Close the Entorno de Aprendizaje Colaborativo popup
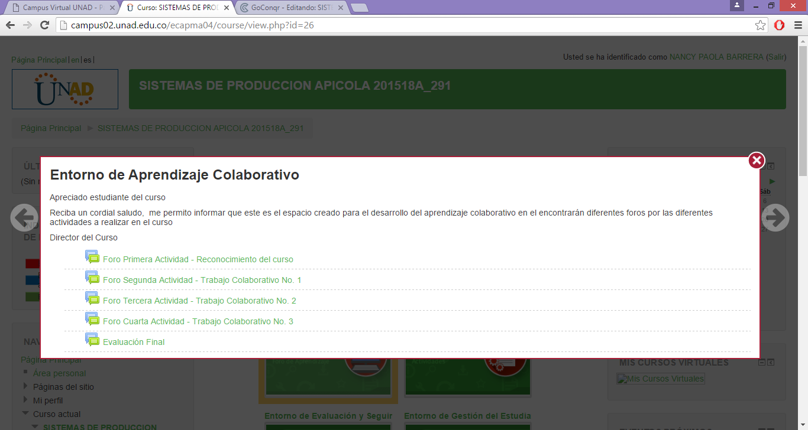 757,160
